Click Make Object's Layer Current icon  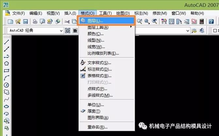coord(194,31)
